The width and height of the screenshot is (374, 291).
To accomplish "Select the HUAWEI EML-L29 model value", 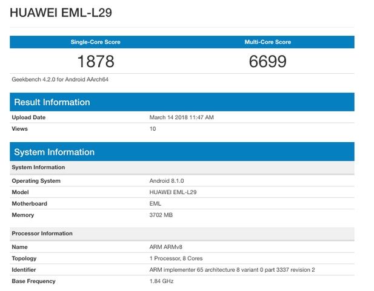I will tap(173, 192).
